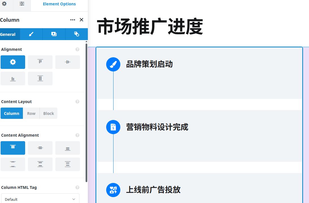
Task: Switch to the Element Options tab
Action: point(59,4)
